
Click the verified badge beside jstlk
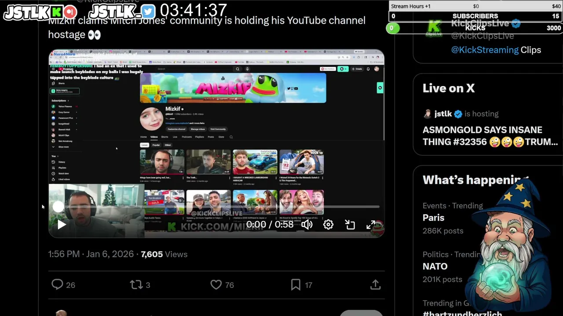(458, 114)
